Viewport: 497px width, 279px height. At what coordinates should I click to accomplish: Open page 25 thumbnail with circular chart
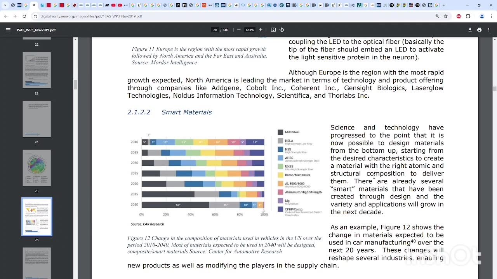pos(36,168)
